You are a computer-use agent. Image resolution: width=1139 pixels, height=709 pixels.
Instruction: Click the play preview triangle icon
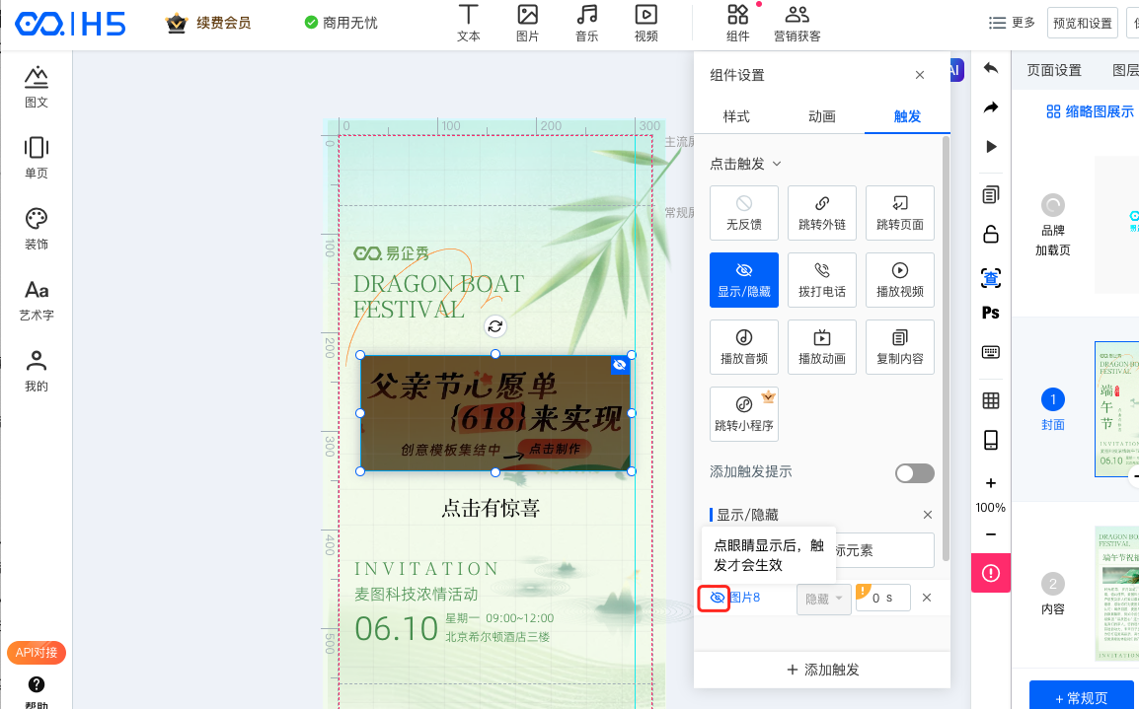pyautogui.click(x=991, y=147)
